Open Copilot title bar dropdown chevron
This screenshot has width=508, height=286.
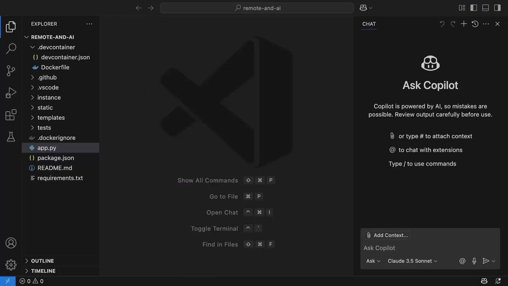pyautogui.click(x=371, y=8)
